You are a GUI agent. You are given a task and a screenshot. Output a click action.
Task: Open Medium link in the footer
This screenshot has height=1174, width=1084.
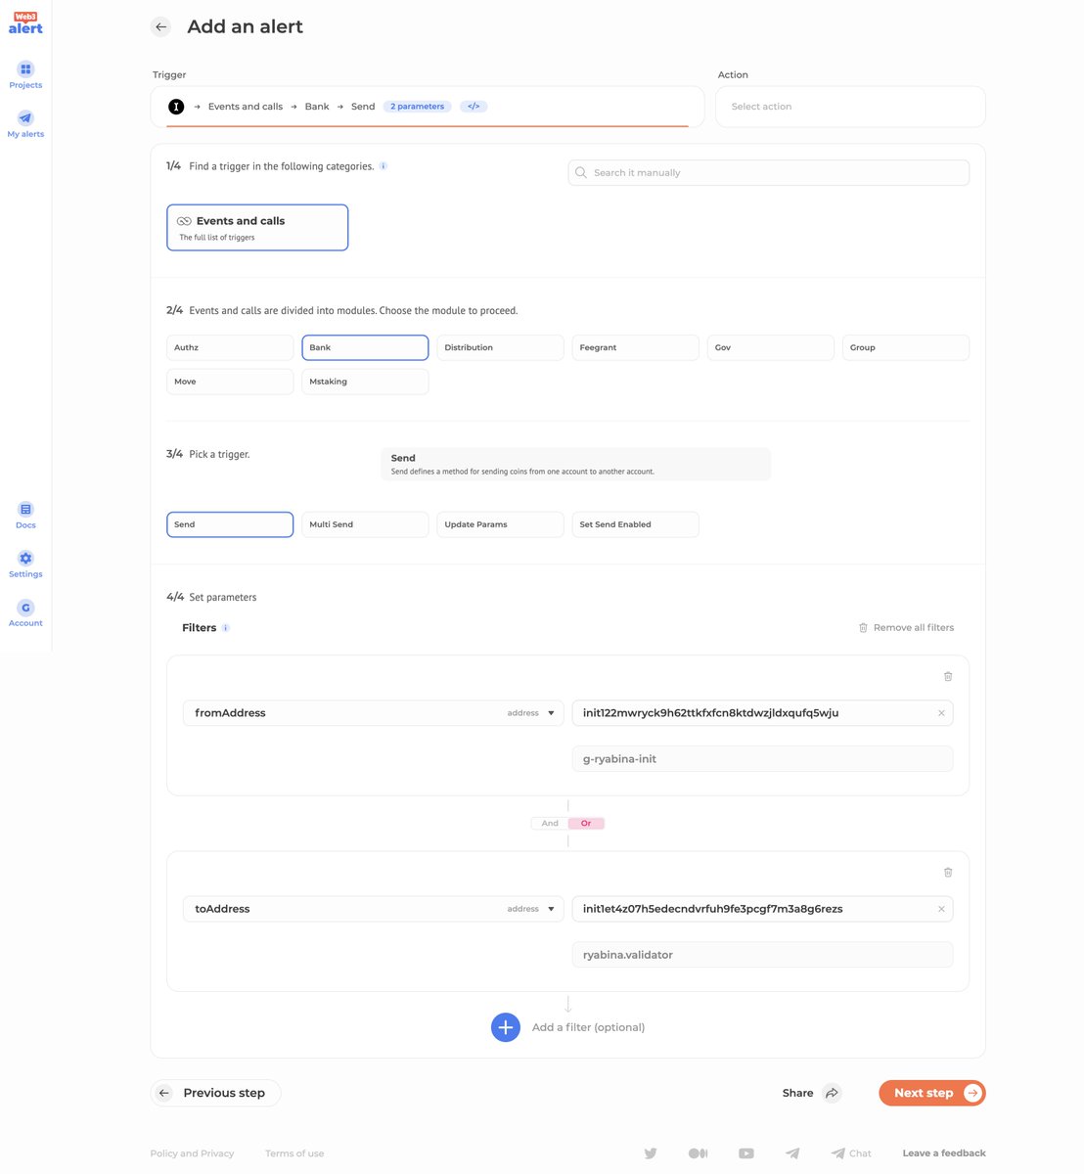click(698, 1153)
